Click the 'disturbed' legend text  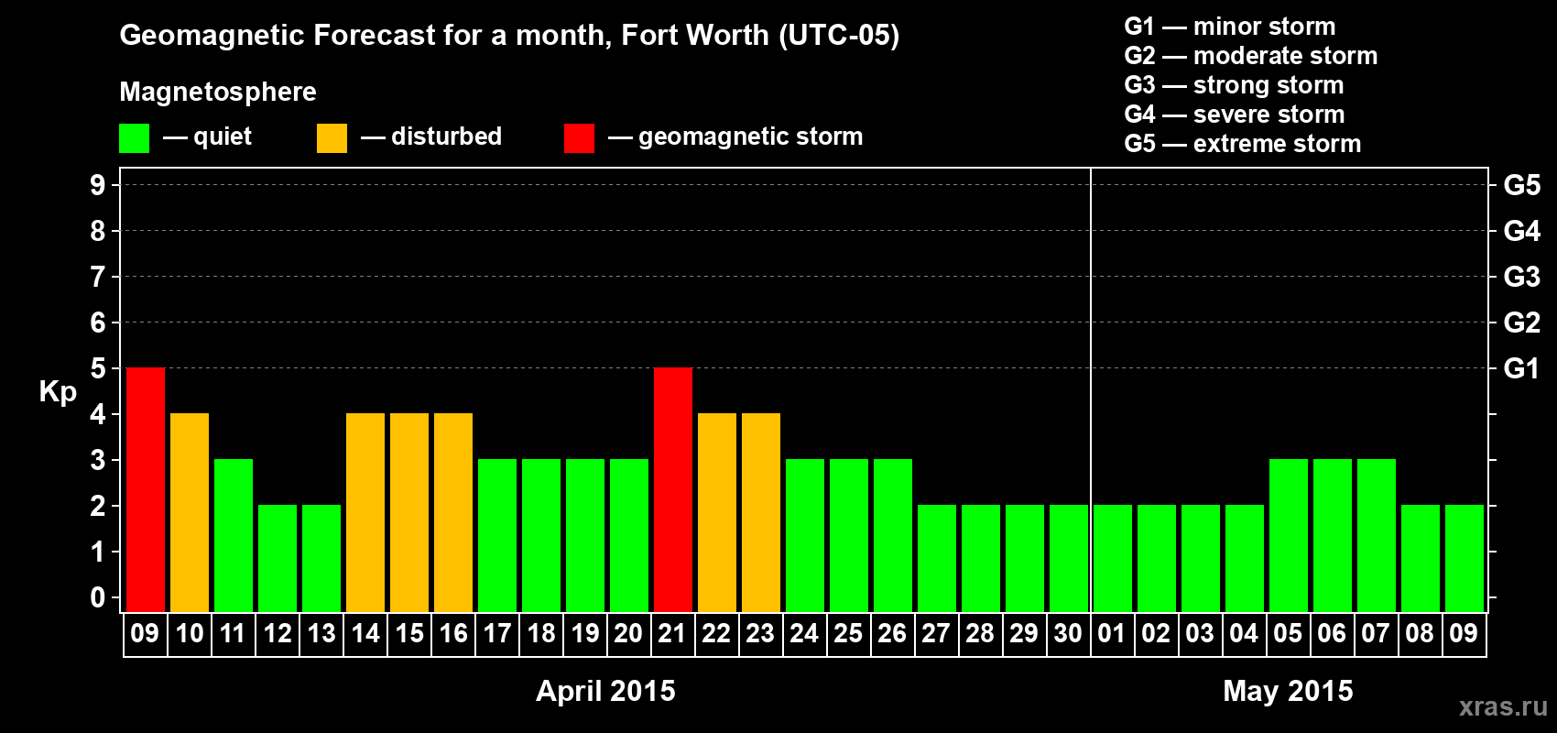(x=446, y=137)
